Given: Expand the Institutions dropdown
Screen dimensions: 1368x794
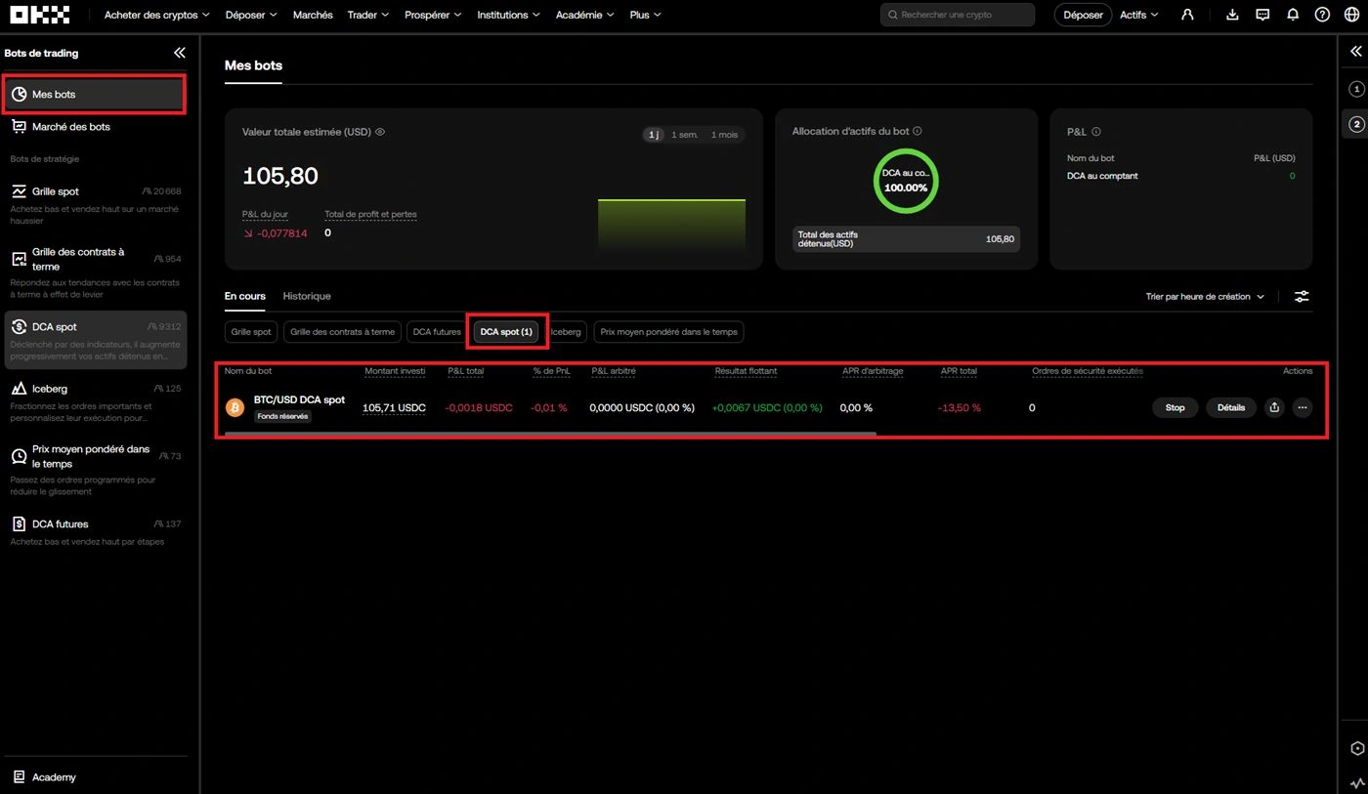Looking at the screenshot, I should (x=509, y=15).
